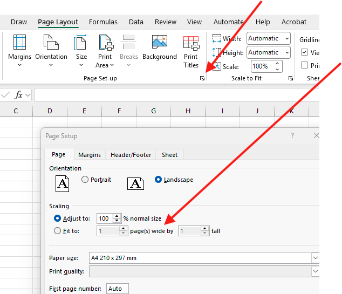Image resolution: width=342 pixels, height=294 pixels.
Task: Click the Print Area icon
Action: [106, 42]
